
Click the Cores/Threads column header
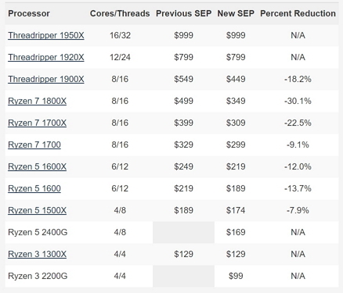[x=120, y=13]
